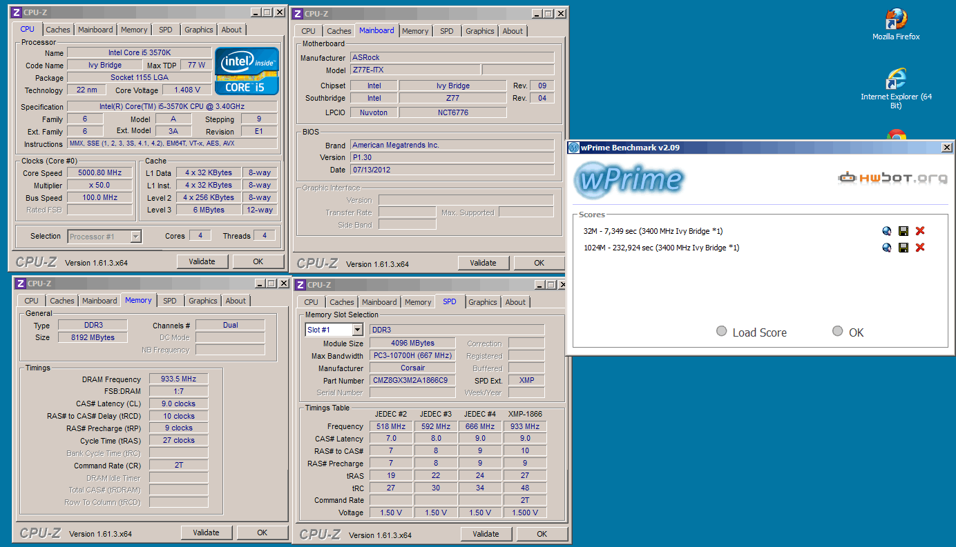Open Internet Explorer (64 Bit) shortcut
Viewport: 956px width, 547px height.
point(896,88)
